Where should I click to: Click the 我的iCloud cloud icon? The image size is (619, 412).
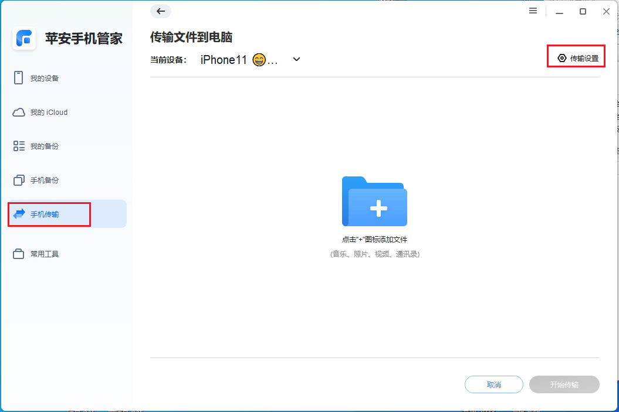coord(19,111)
